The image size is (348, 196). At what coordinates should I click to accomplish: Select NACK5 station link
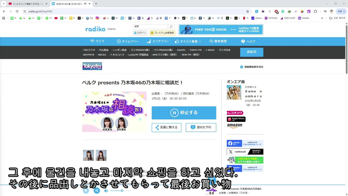pyautogui.click(x=102, y=55)
